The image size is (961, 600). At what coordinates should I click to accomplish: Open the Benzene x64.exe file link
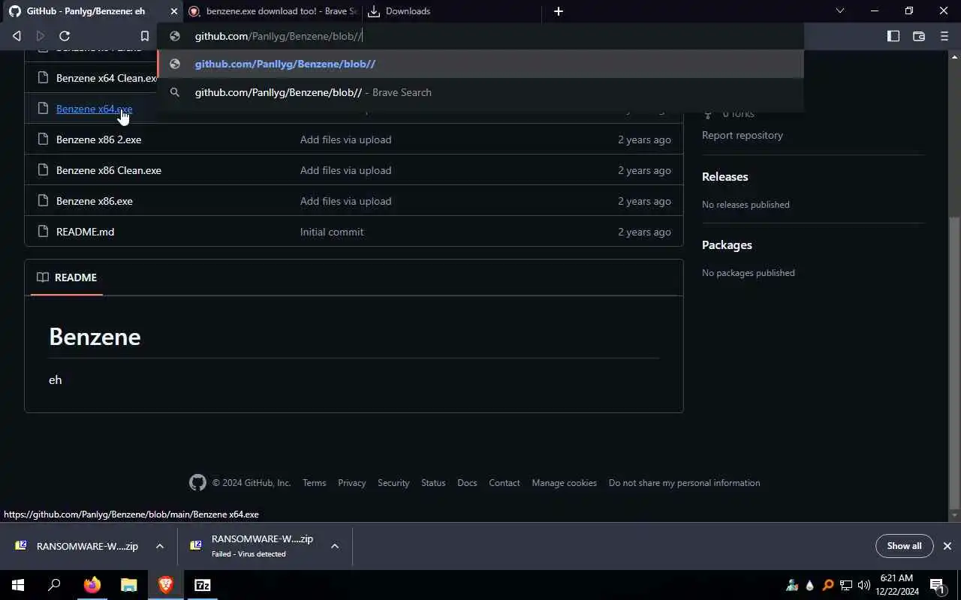point(94,109)
